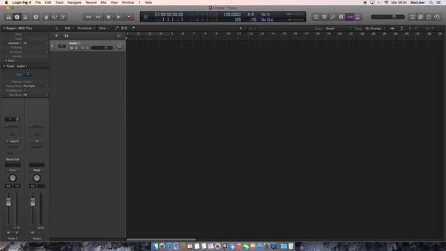This screenshot has width=446, height=251.
Task: Click the Rewind transport button
Action: 89,17
